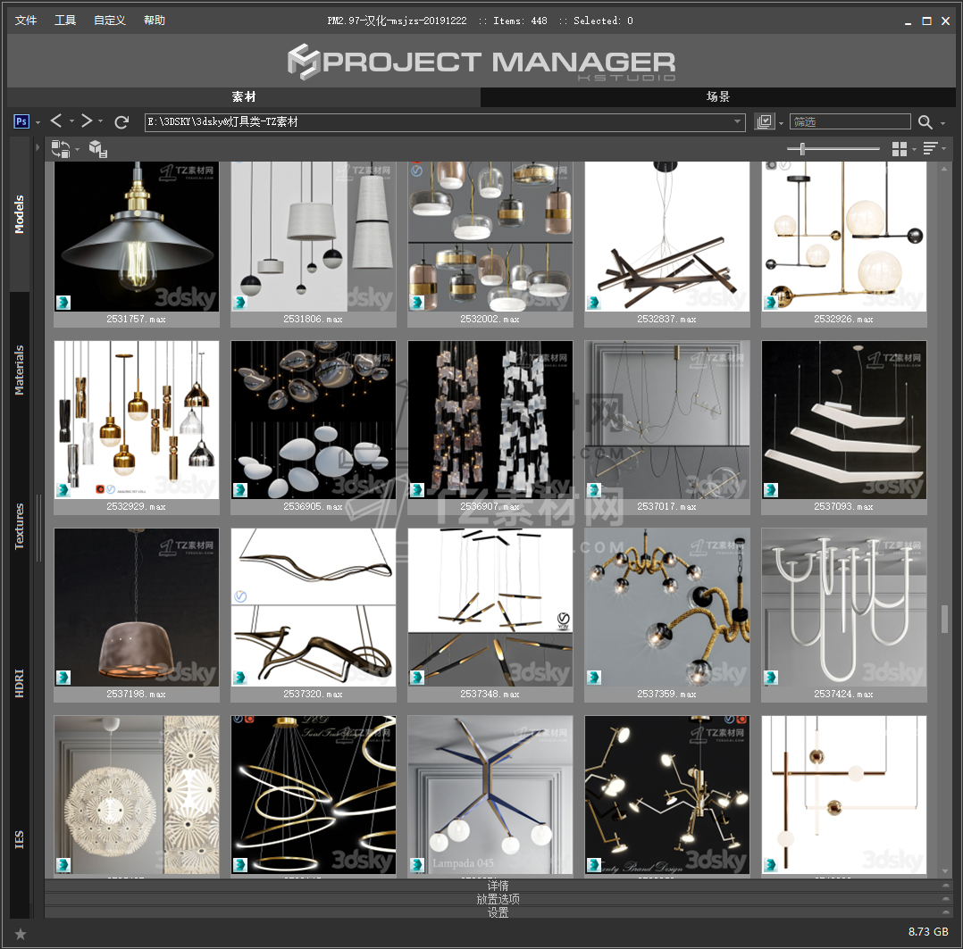Select the Models sidebar tab
The image size is (963, 949).
pos(20,214)
